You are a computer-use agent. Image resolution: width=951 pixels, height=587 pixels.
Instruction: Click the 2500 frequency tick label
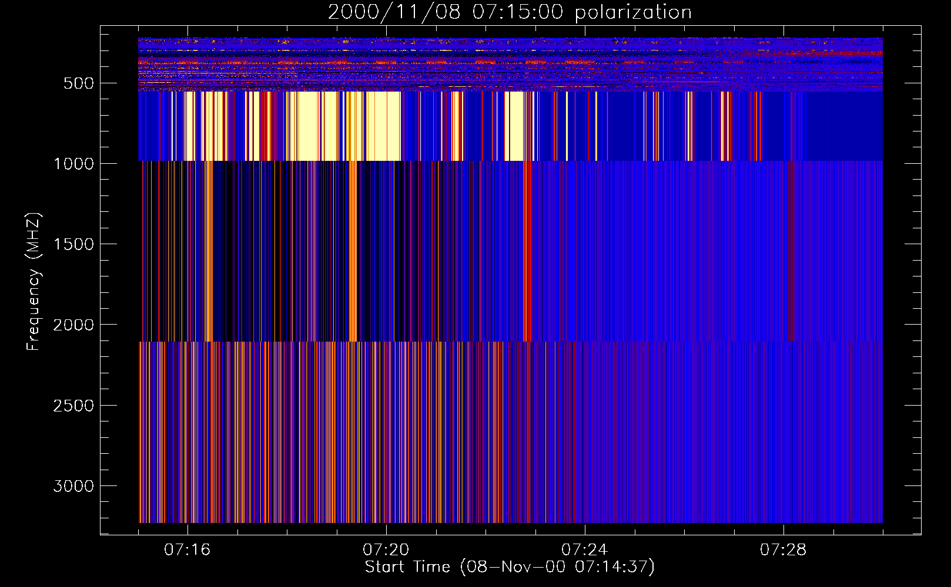tap(73, 406)
